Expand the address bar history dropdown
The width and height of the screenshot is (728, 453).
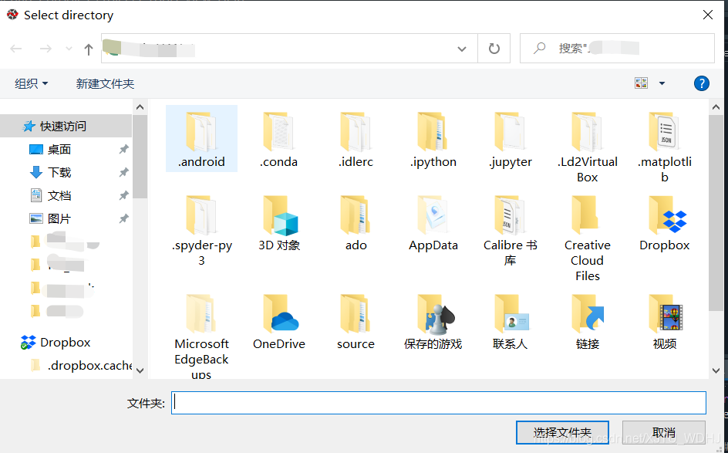click(462, 49)
